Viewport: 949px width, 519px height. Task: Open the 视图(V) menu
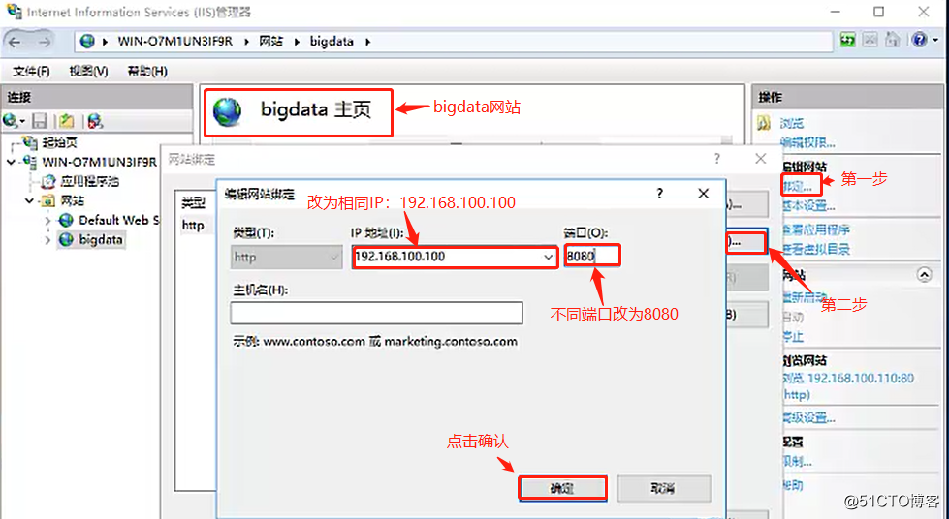point(88,72)
